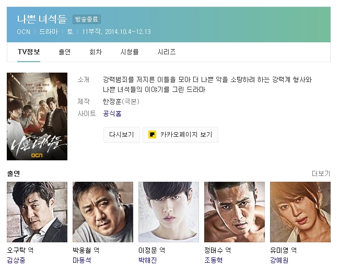Open actor link 강예원

click(279, 260)
